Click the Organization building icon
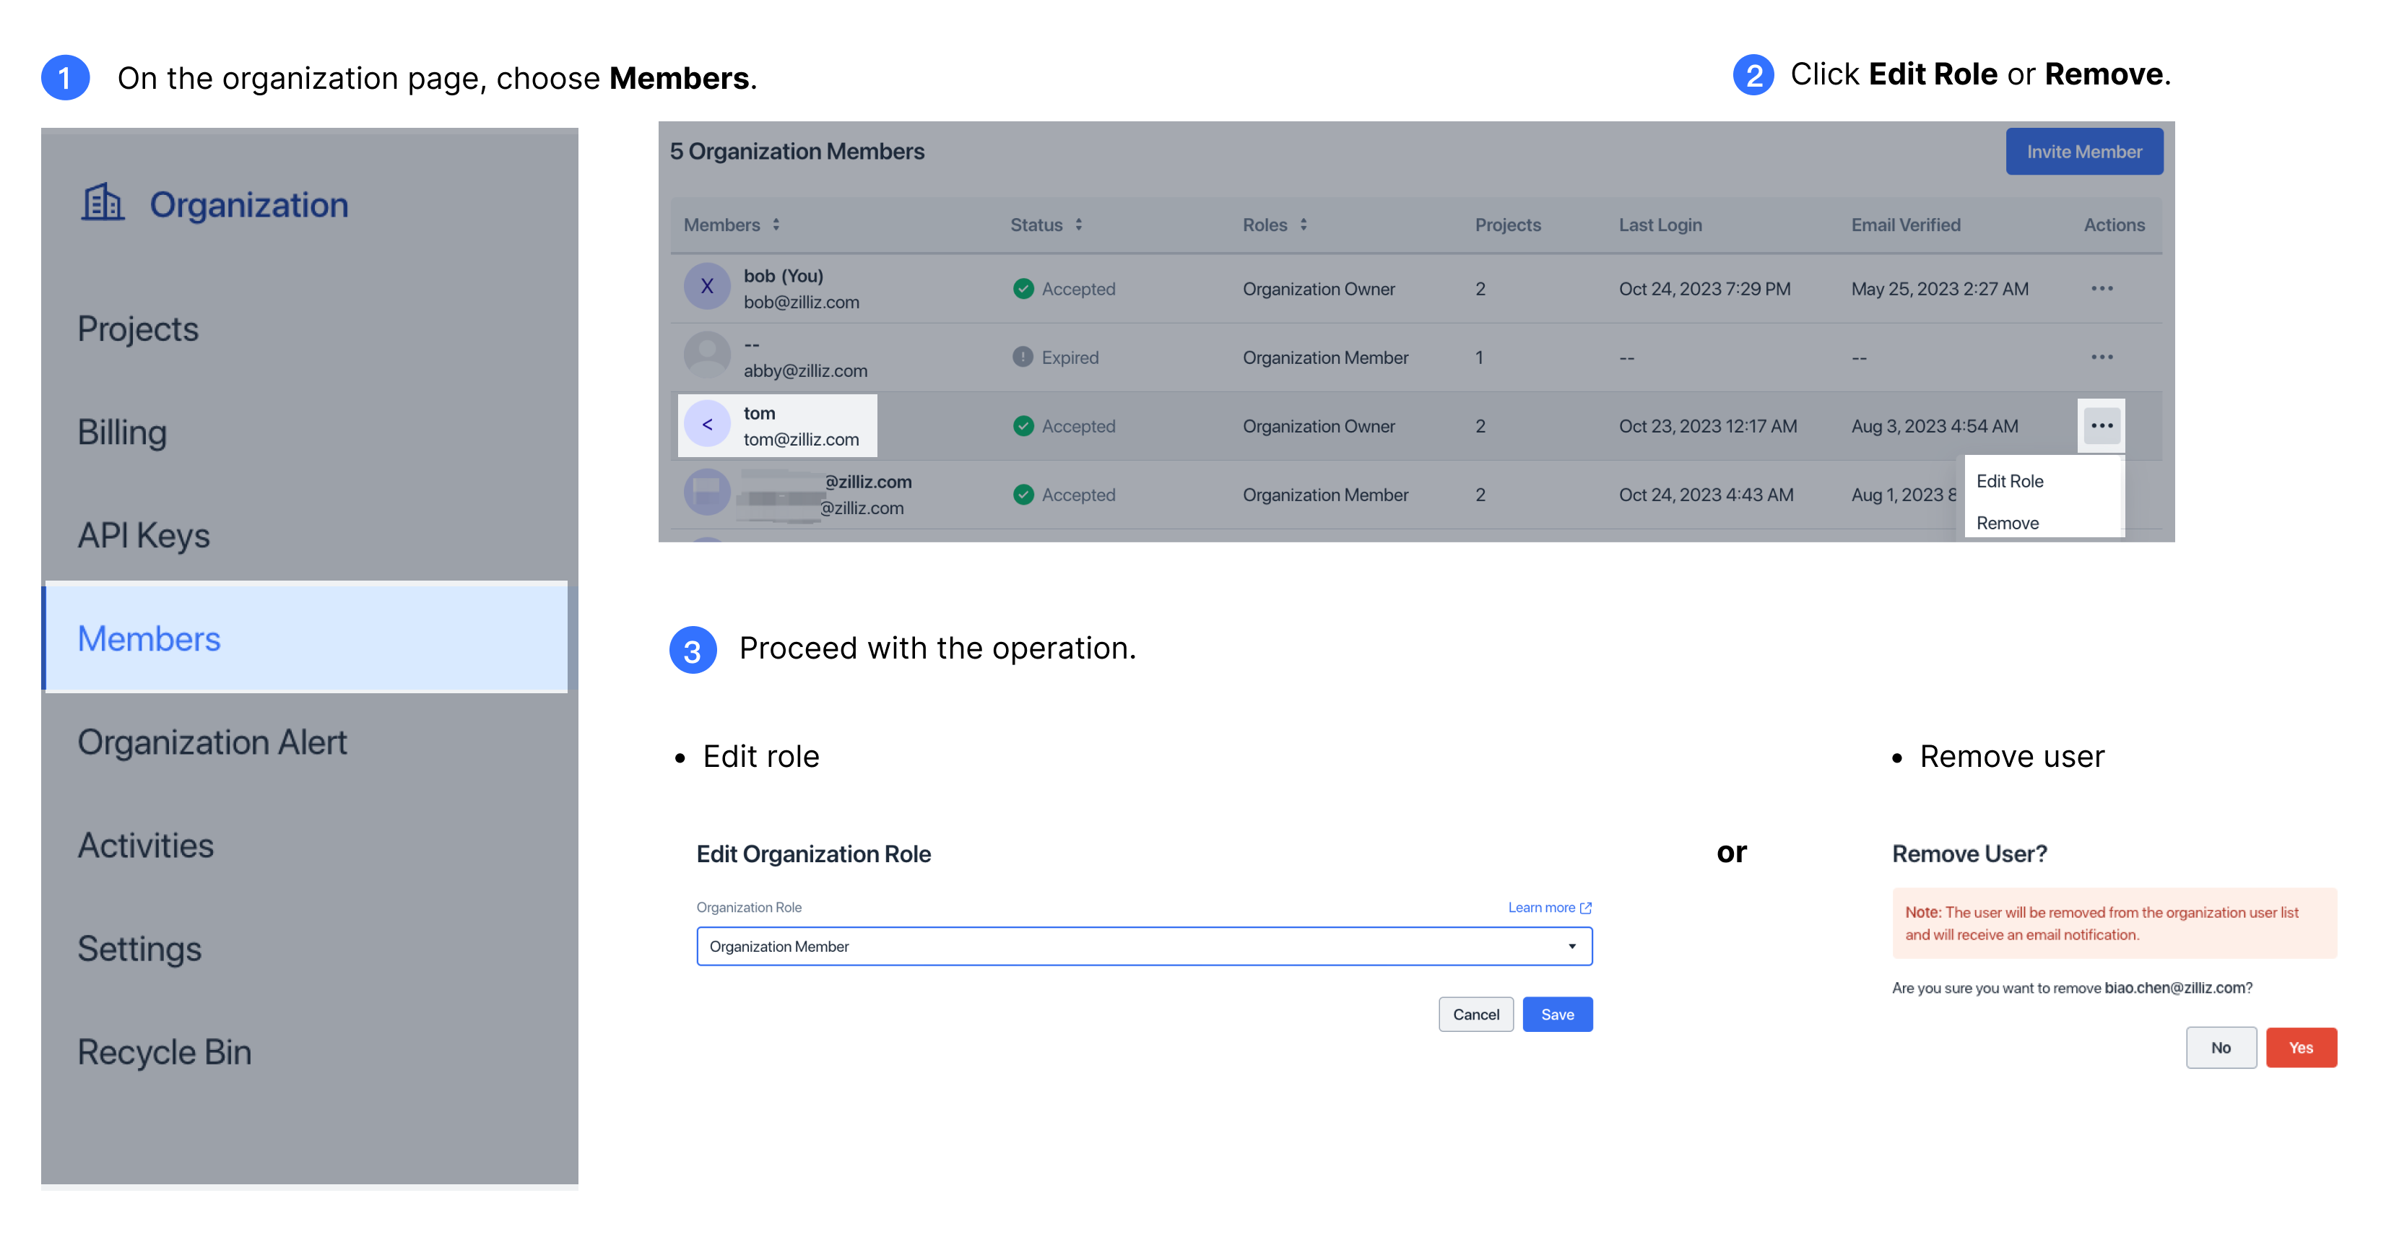This screenshot has width=2394, height=1237. 101,204
